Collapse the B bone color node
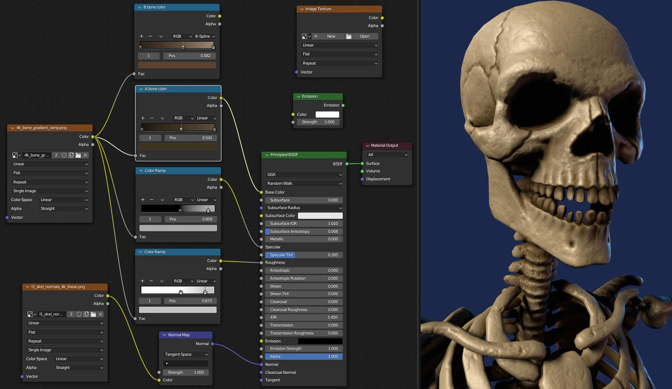This screenshot has height=389, width=672. [x=139, y=7]
